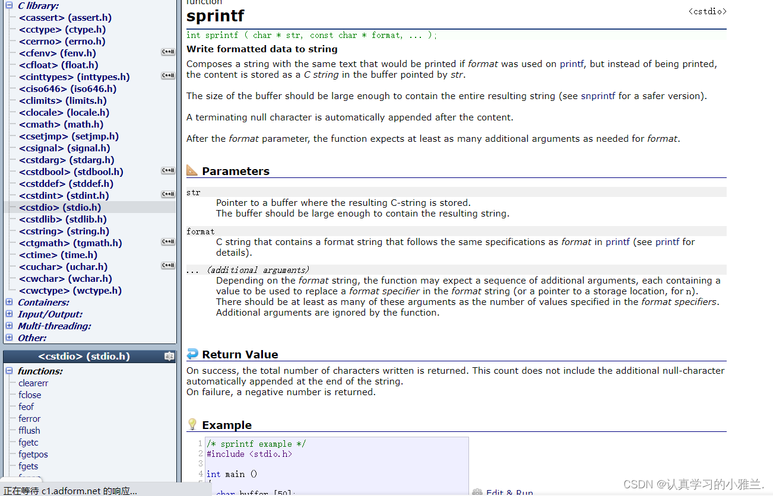Click the C++11 badge next to cfenv
773x496 pixels.
[x=168, y=52]
